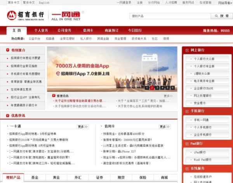Click the red icon beside 重要公告 heading
This screenshot has width=233, height=183.
pos(54,96)
